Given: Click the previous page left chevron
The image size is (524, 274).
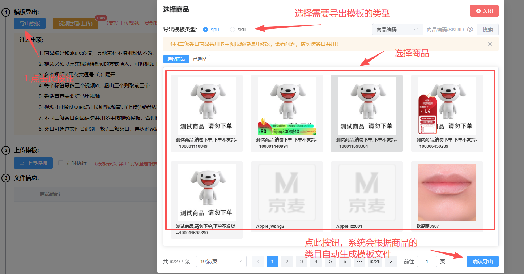Looking at the screenshot, I should click(x=258, y=261).
